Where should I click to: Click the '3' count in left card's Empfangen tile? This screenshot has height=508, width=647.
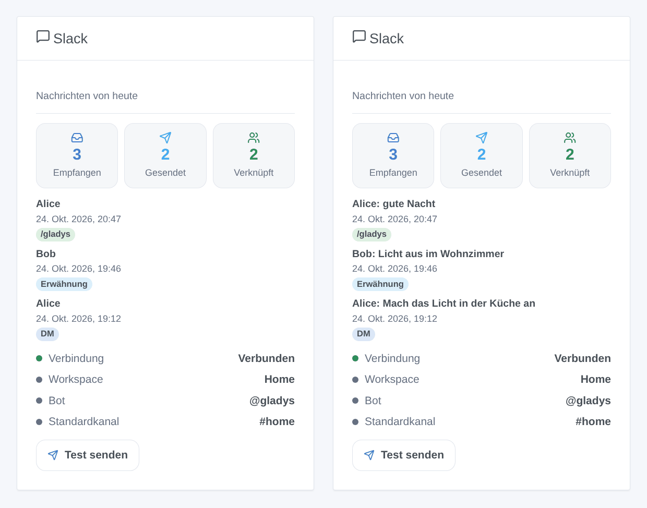click(x=77, y=154)
